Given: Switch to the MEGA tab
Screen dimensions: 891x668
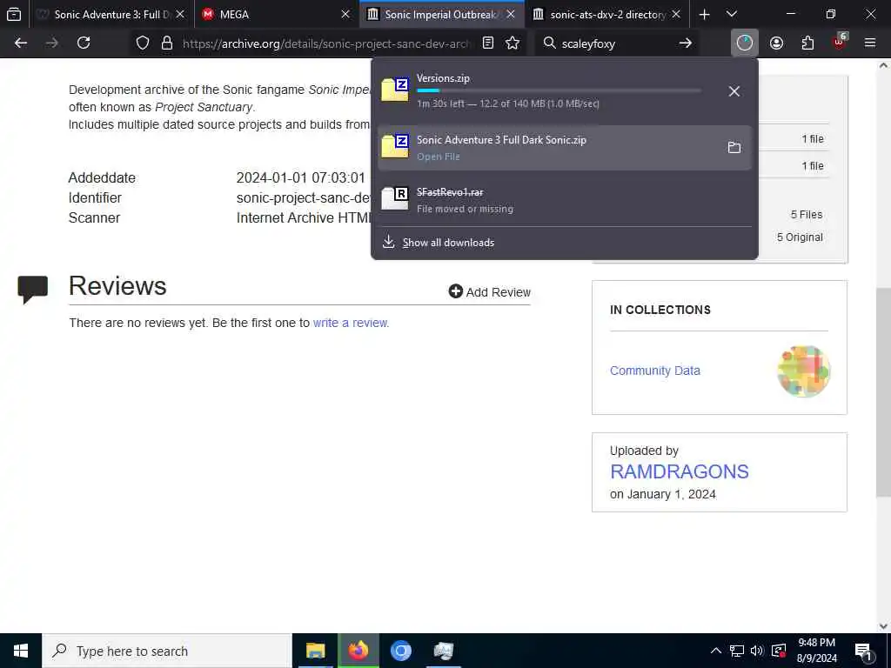Looking at the screenshot, I should pyautogui.click(x=276, y=14).
